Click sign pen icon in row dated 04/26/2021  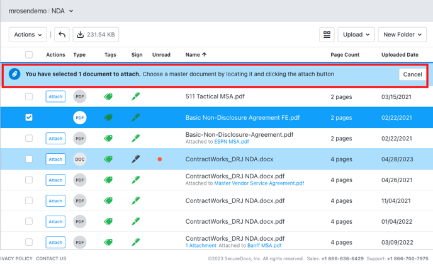[135, 180]
